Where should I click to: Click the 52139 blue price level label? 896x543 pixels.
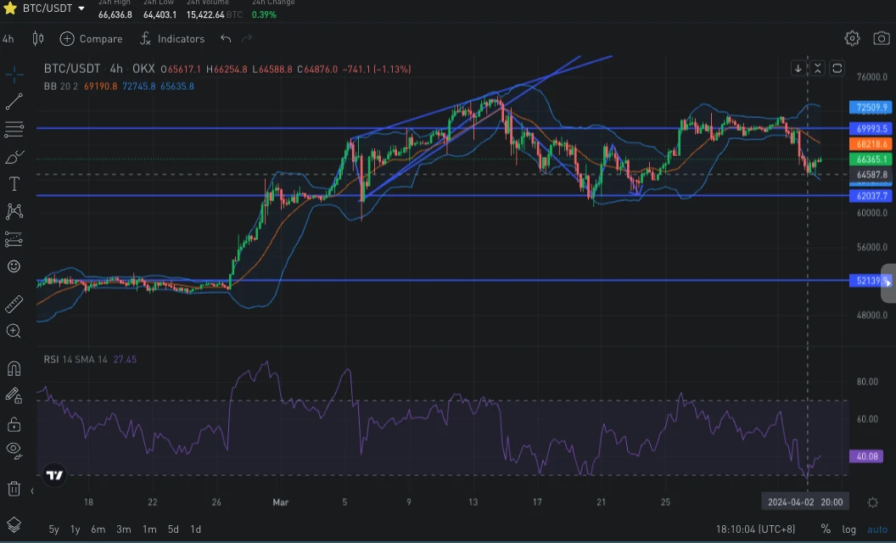871,281
